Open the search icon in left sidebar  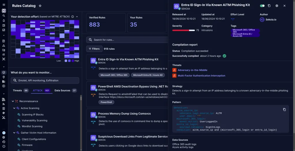point(4,16)
